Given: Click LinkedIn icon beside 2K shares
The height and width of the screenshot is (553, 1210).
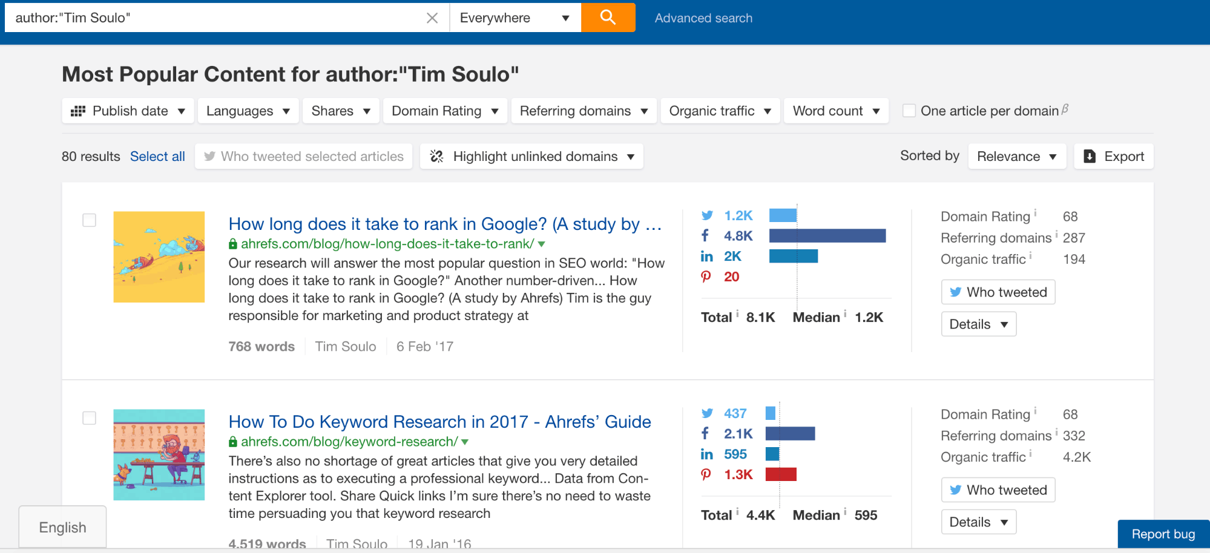Looking at the screenshot, I should (706, 256).
